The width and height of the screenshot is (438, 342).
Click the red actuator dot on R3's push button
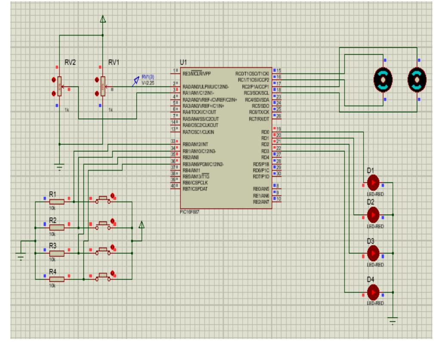(112, 247)
